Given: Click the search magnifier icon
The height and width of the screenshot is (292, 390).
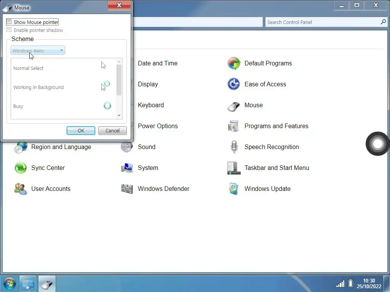Looking at the screenshot, I should click(x=383, y=22).
